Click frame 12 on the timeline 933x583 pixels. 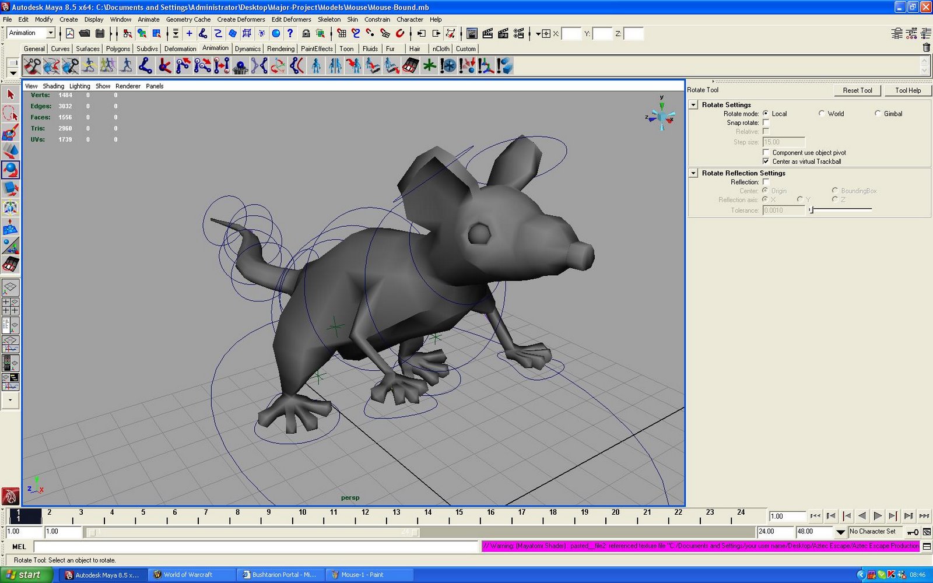click(365, 516)
